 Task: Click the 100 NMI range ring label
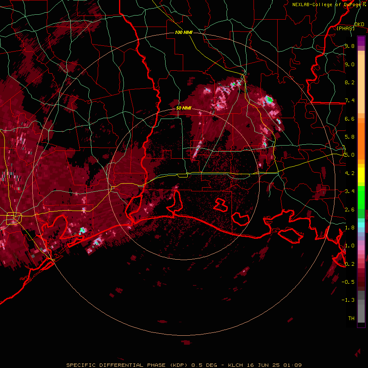coord(184,32)
